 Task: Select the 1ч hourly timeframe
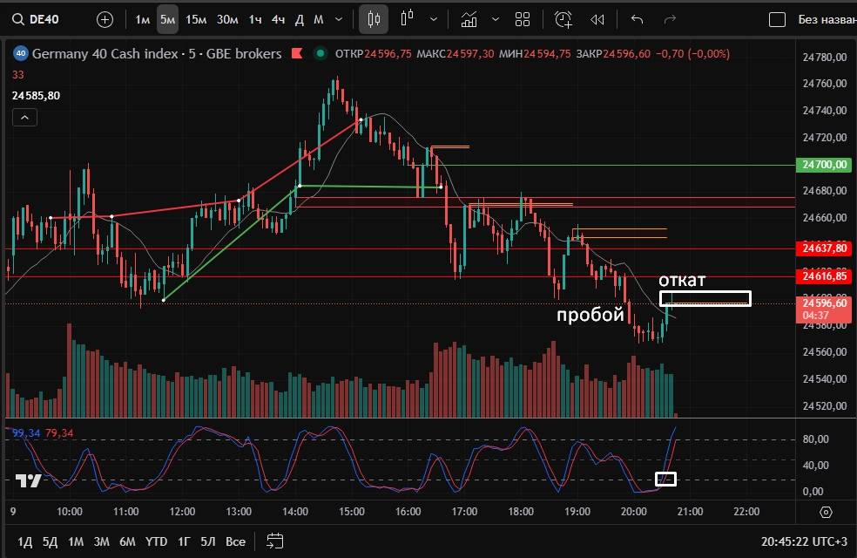pyautogui.click(x=255, y=19)
